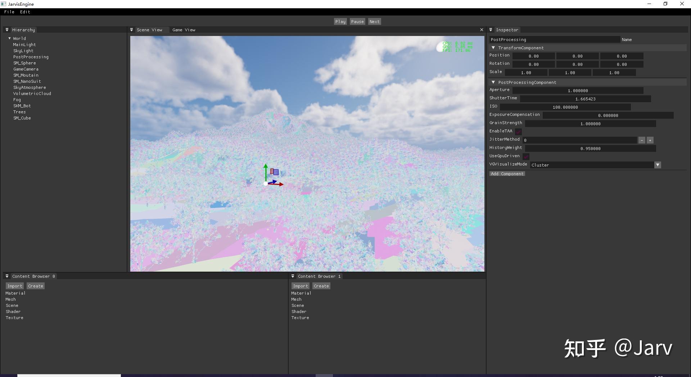This screenshot has width=691, height=377.
Task: Open the VGVisualizeMode dropdown
Action: (x=658, y=165)
